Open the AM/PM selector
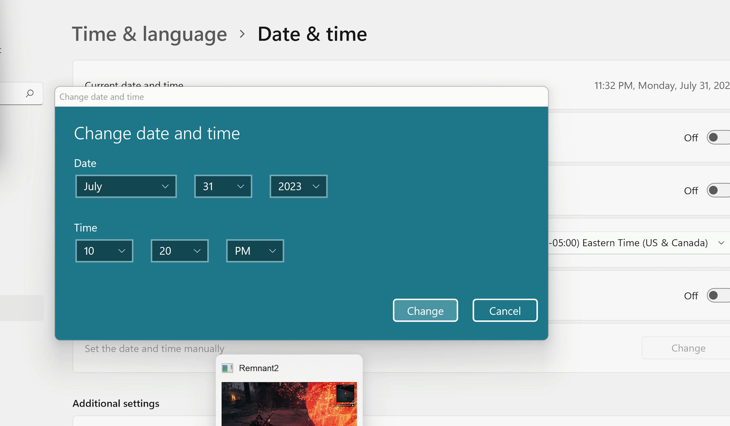This screenshot has height=426, width=730. [255, 251]
